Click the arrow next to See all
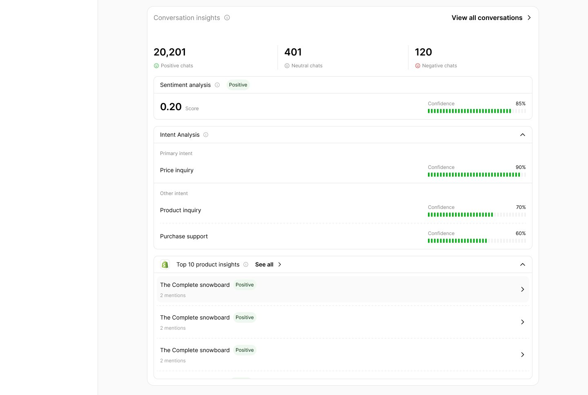This screenshot has width=588, height=395. click(280, 264)
